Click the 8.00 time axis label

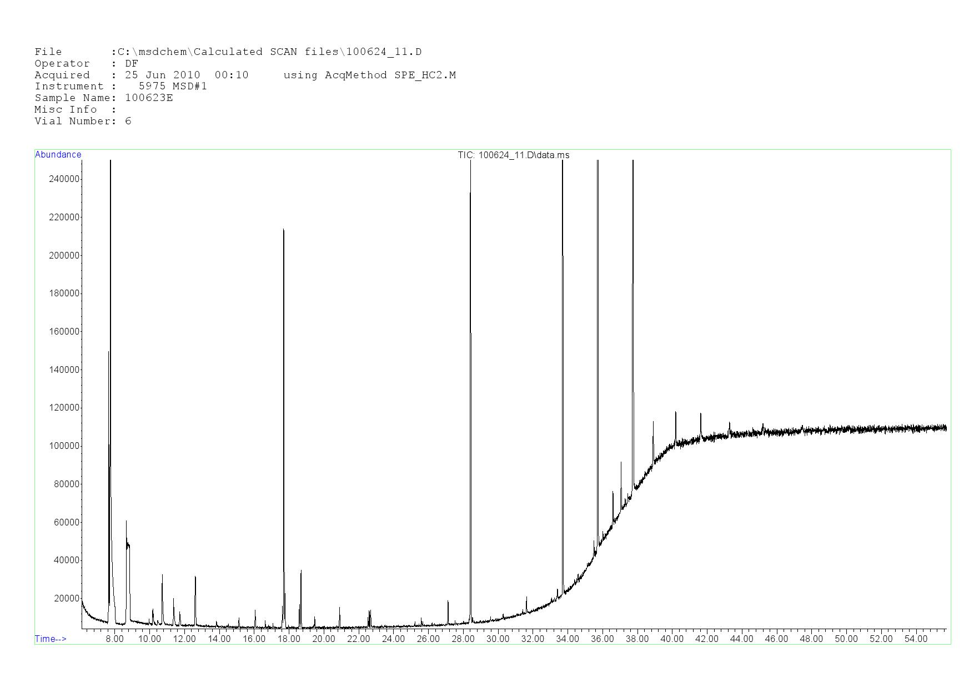coord(114,639)
